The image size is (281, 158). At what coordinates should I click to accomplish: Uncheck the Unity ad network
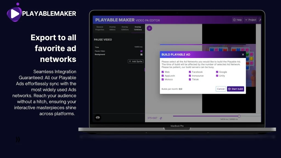(217, 76)
